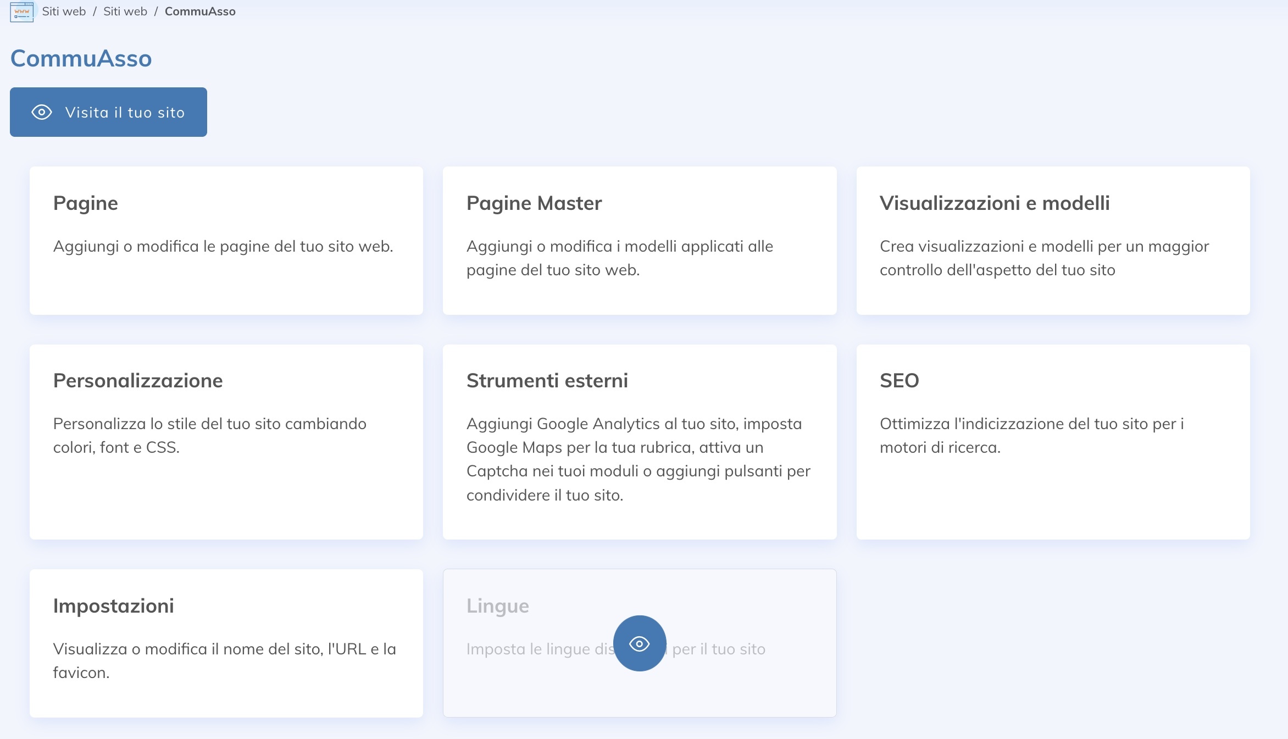Click the CommuAsso page heading
The height and width of the screenshot is (739, 1288).
81,58
